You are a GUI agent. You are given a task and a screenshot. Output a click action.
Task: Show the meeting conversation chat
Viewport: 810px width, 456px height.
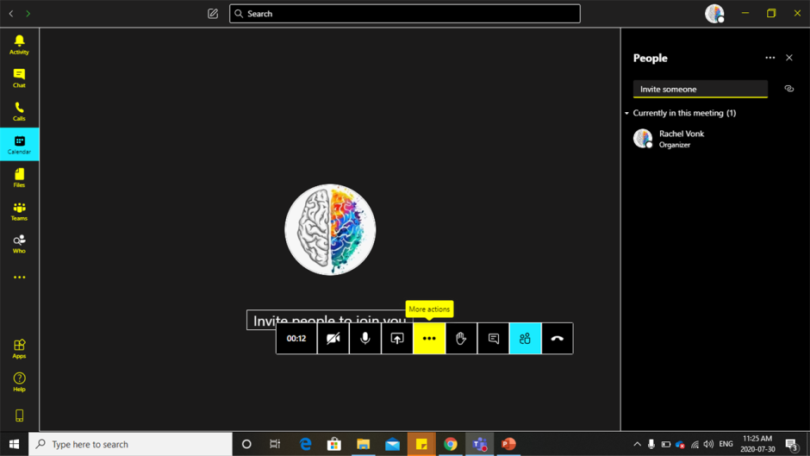493,339
